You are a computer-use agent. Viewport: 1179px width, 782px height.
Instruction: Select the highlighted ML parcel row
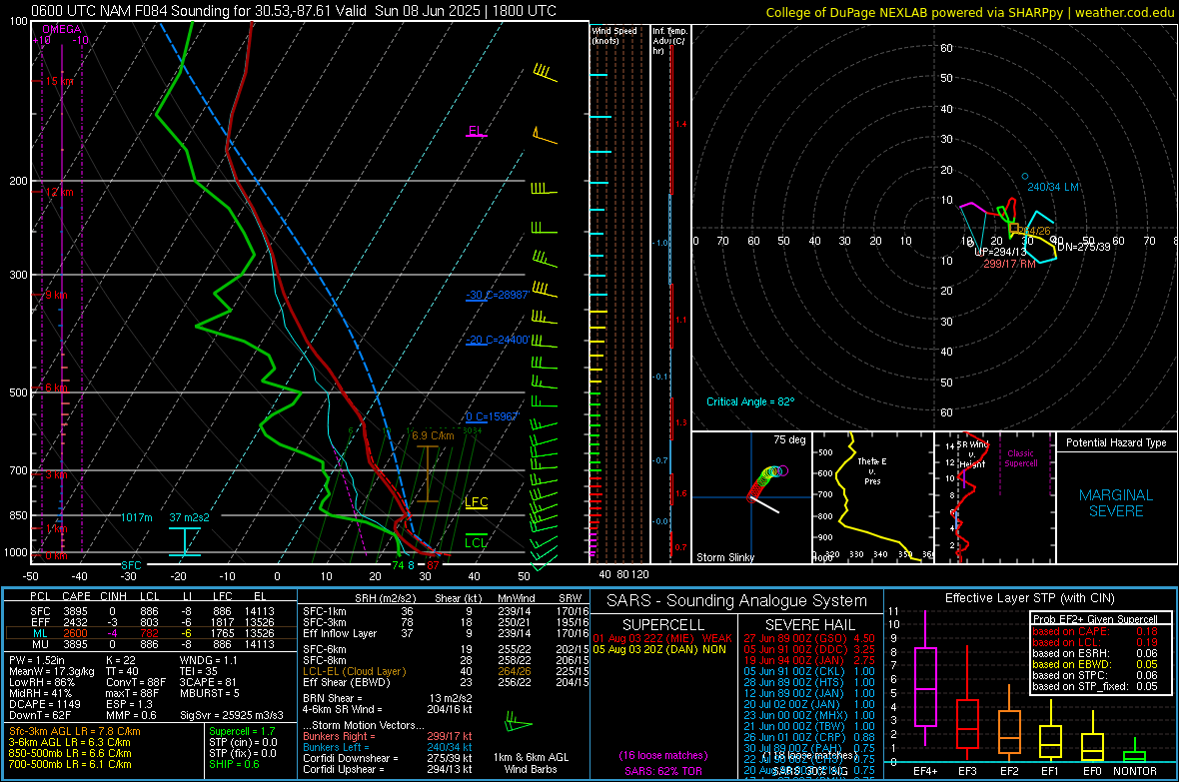[151, 633]
